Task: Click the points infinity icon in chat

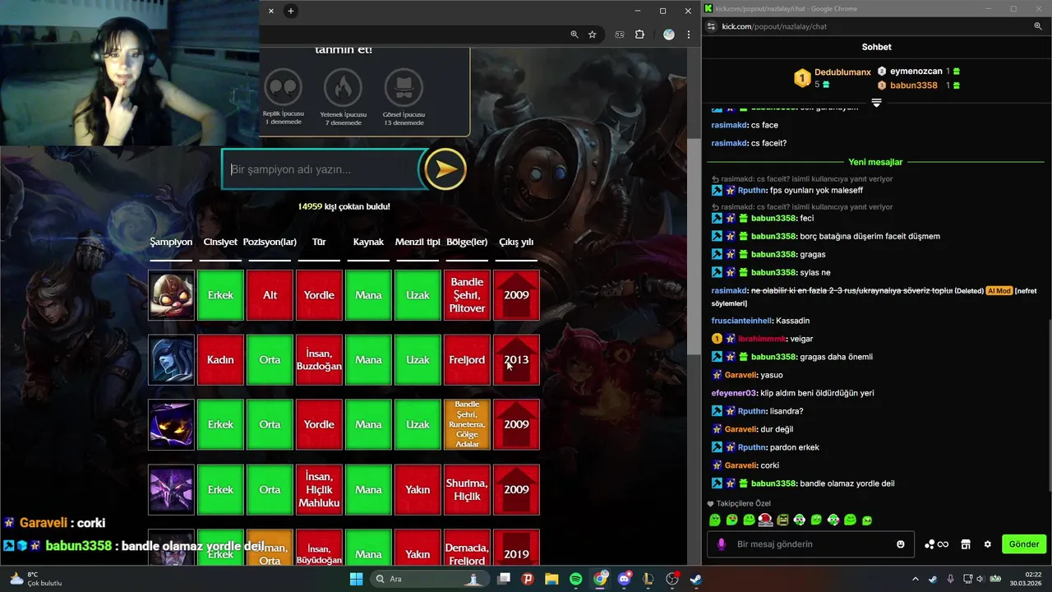Action: tap(937, 544)
